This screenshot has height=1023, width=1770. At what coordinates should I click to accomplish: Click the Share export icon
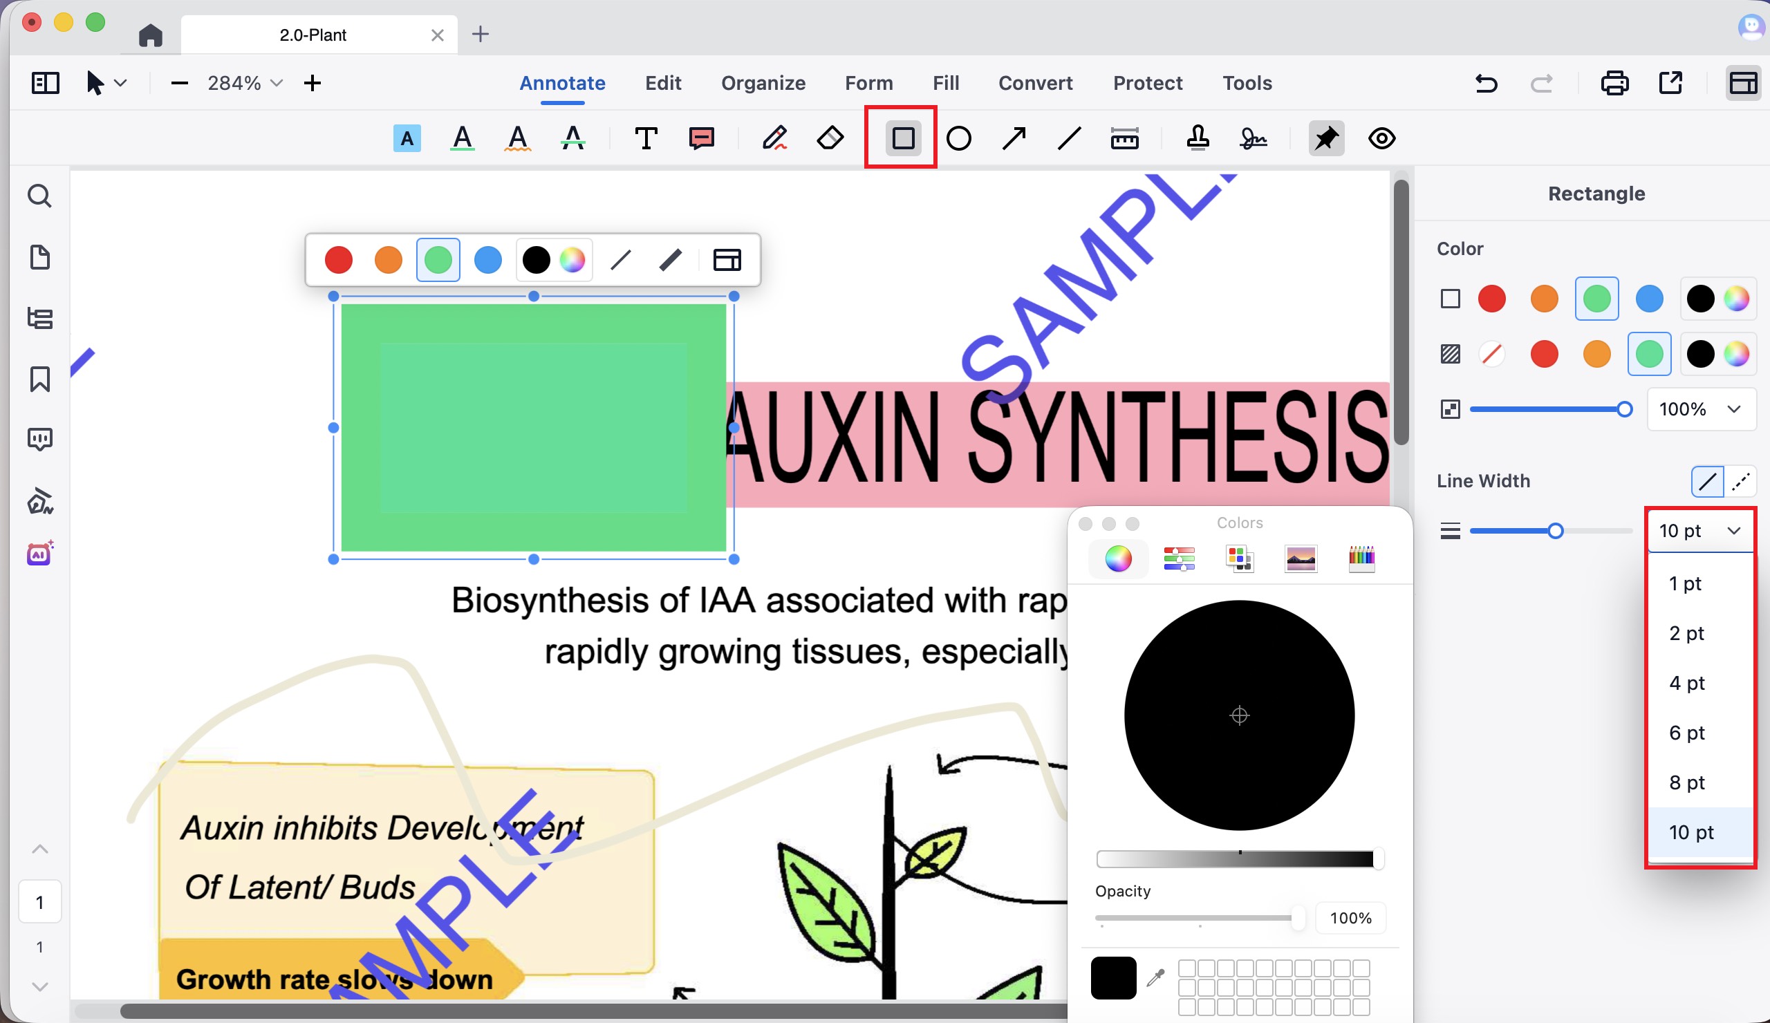[x=1670, y=83]
